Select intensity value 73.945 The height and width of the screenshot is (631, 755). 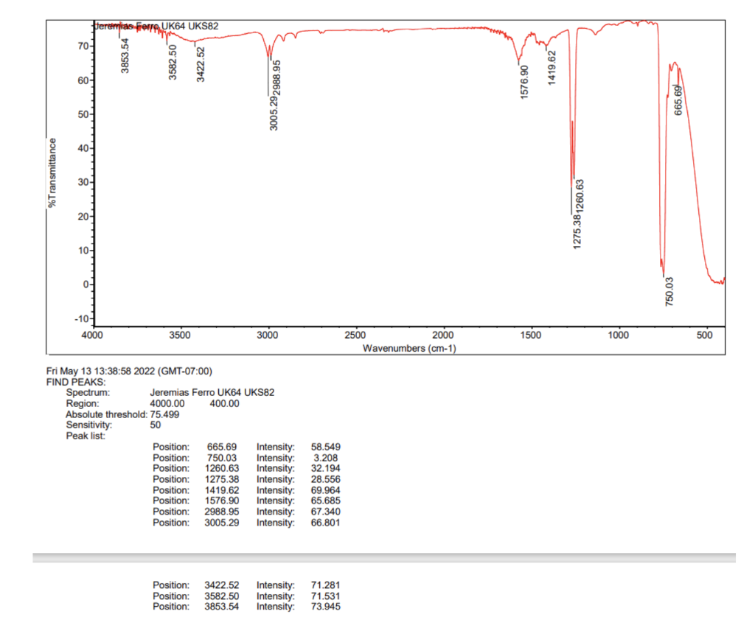(x=325, y=607)
